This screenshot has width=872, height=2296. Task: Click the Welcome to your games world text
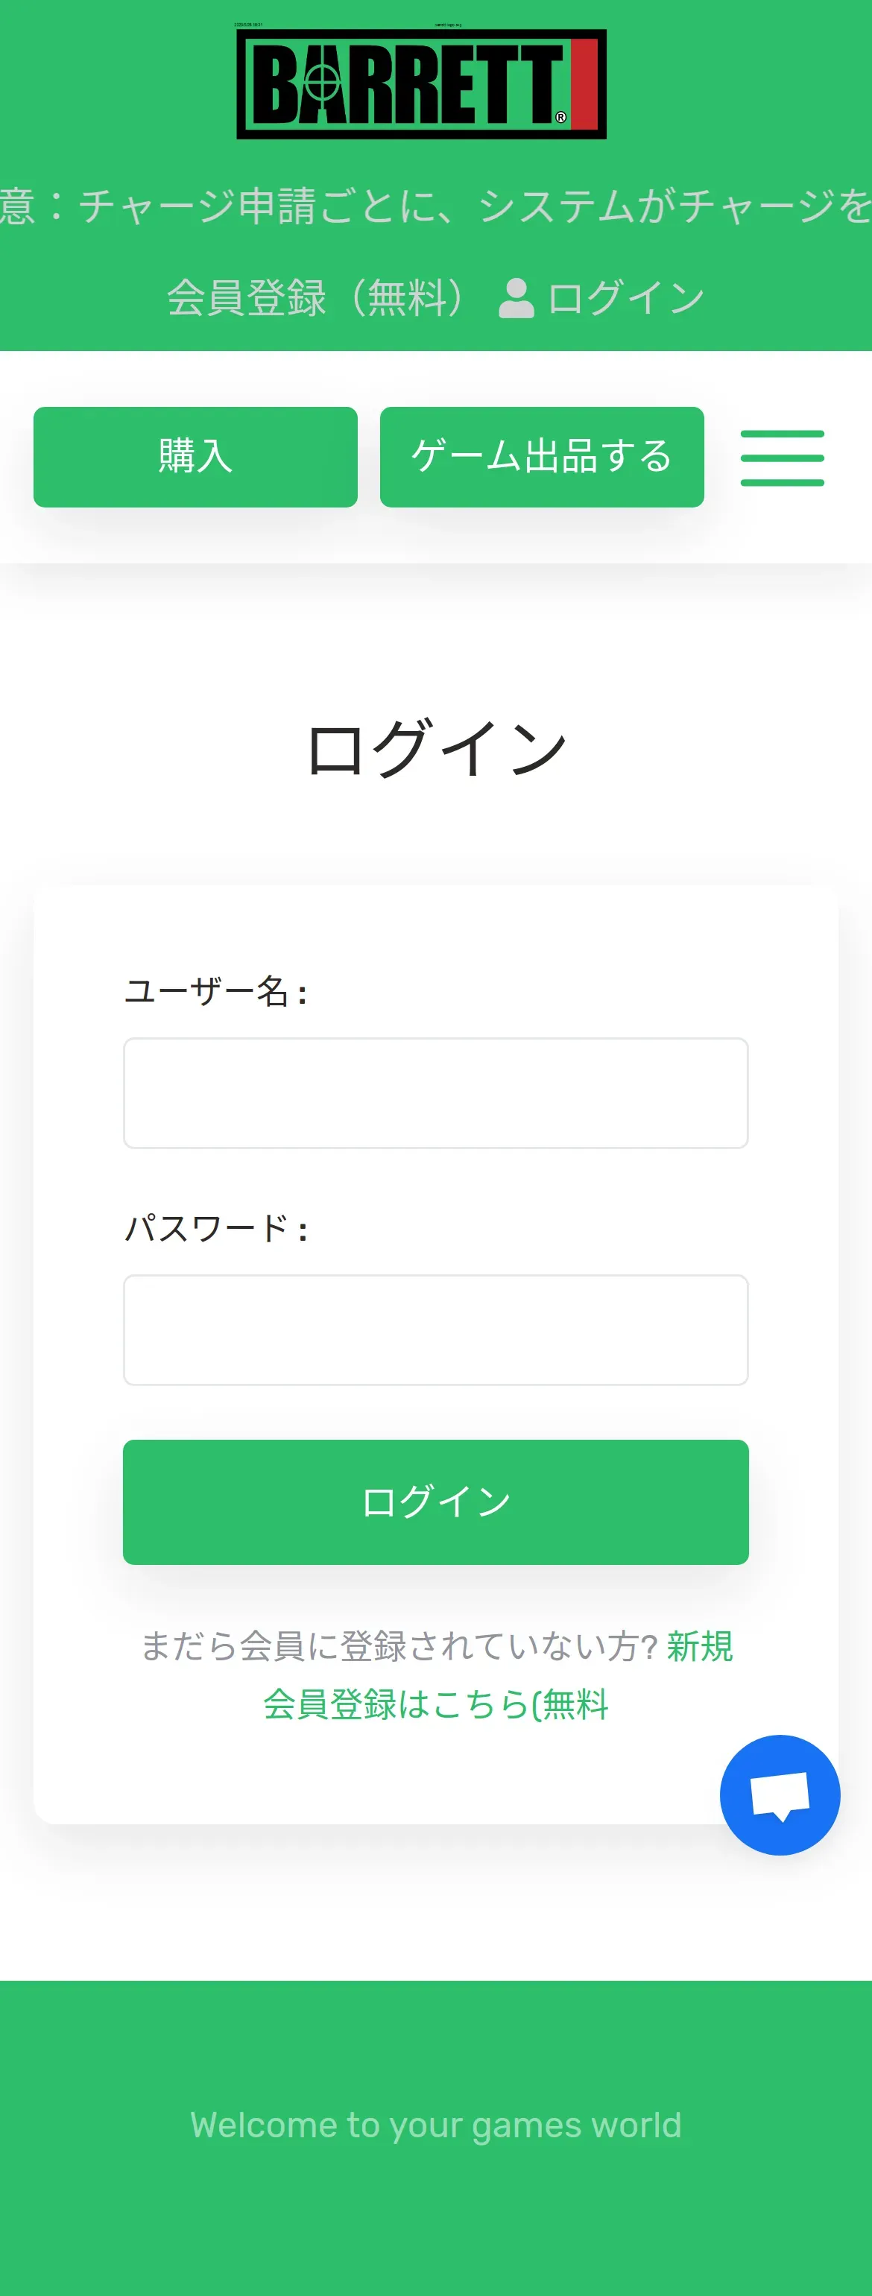[x=436, y=2125]
